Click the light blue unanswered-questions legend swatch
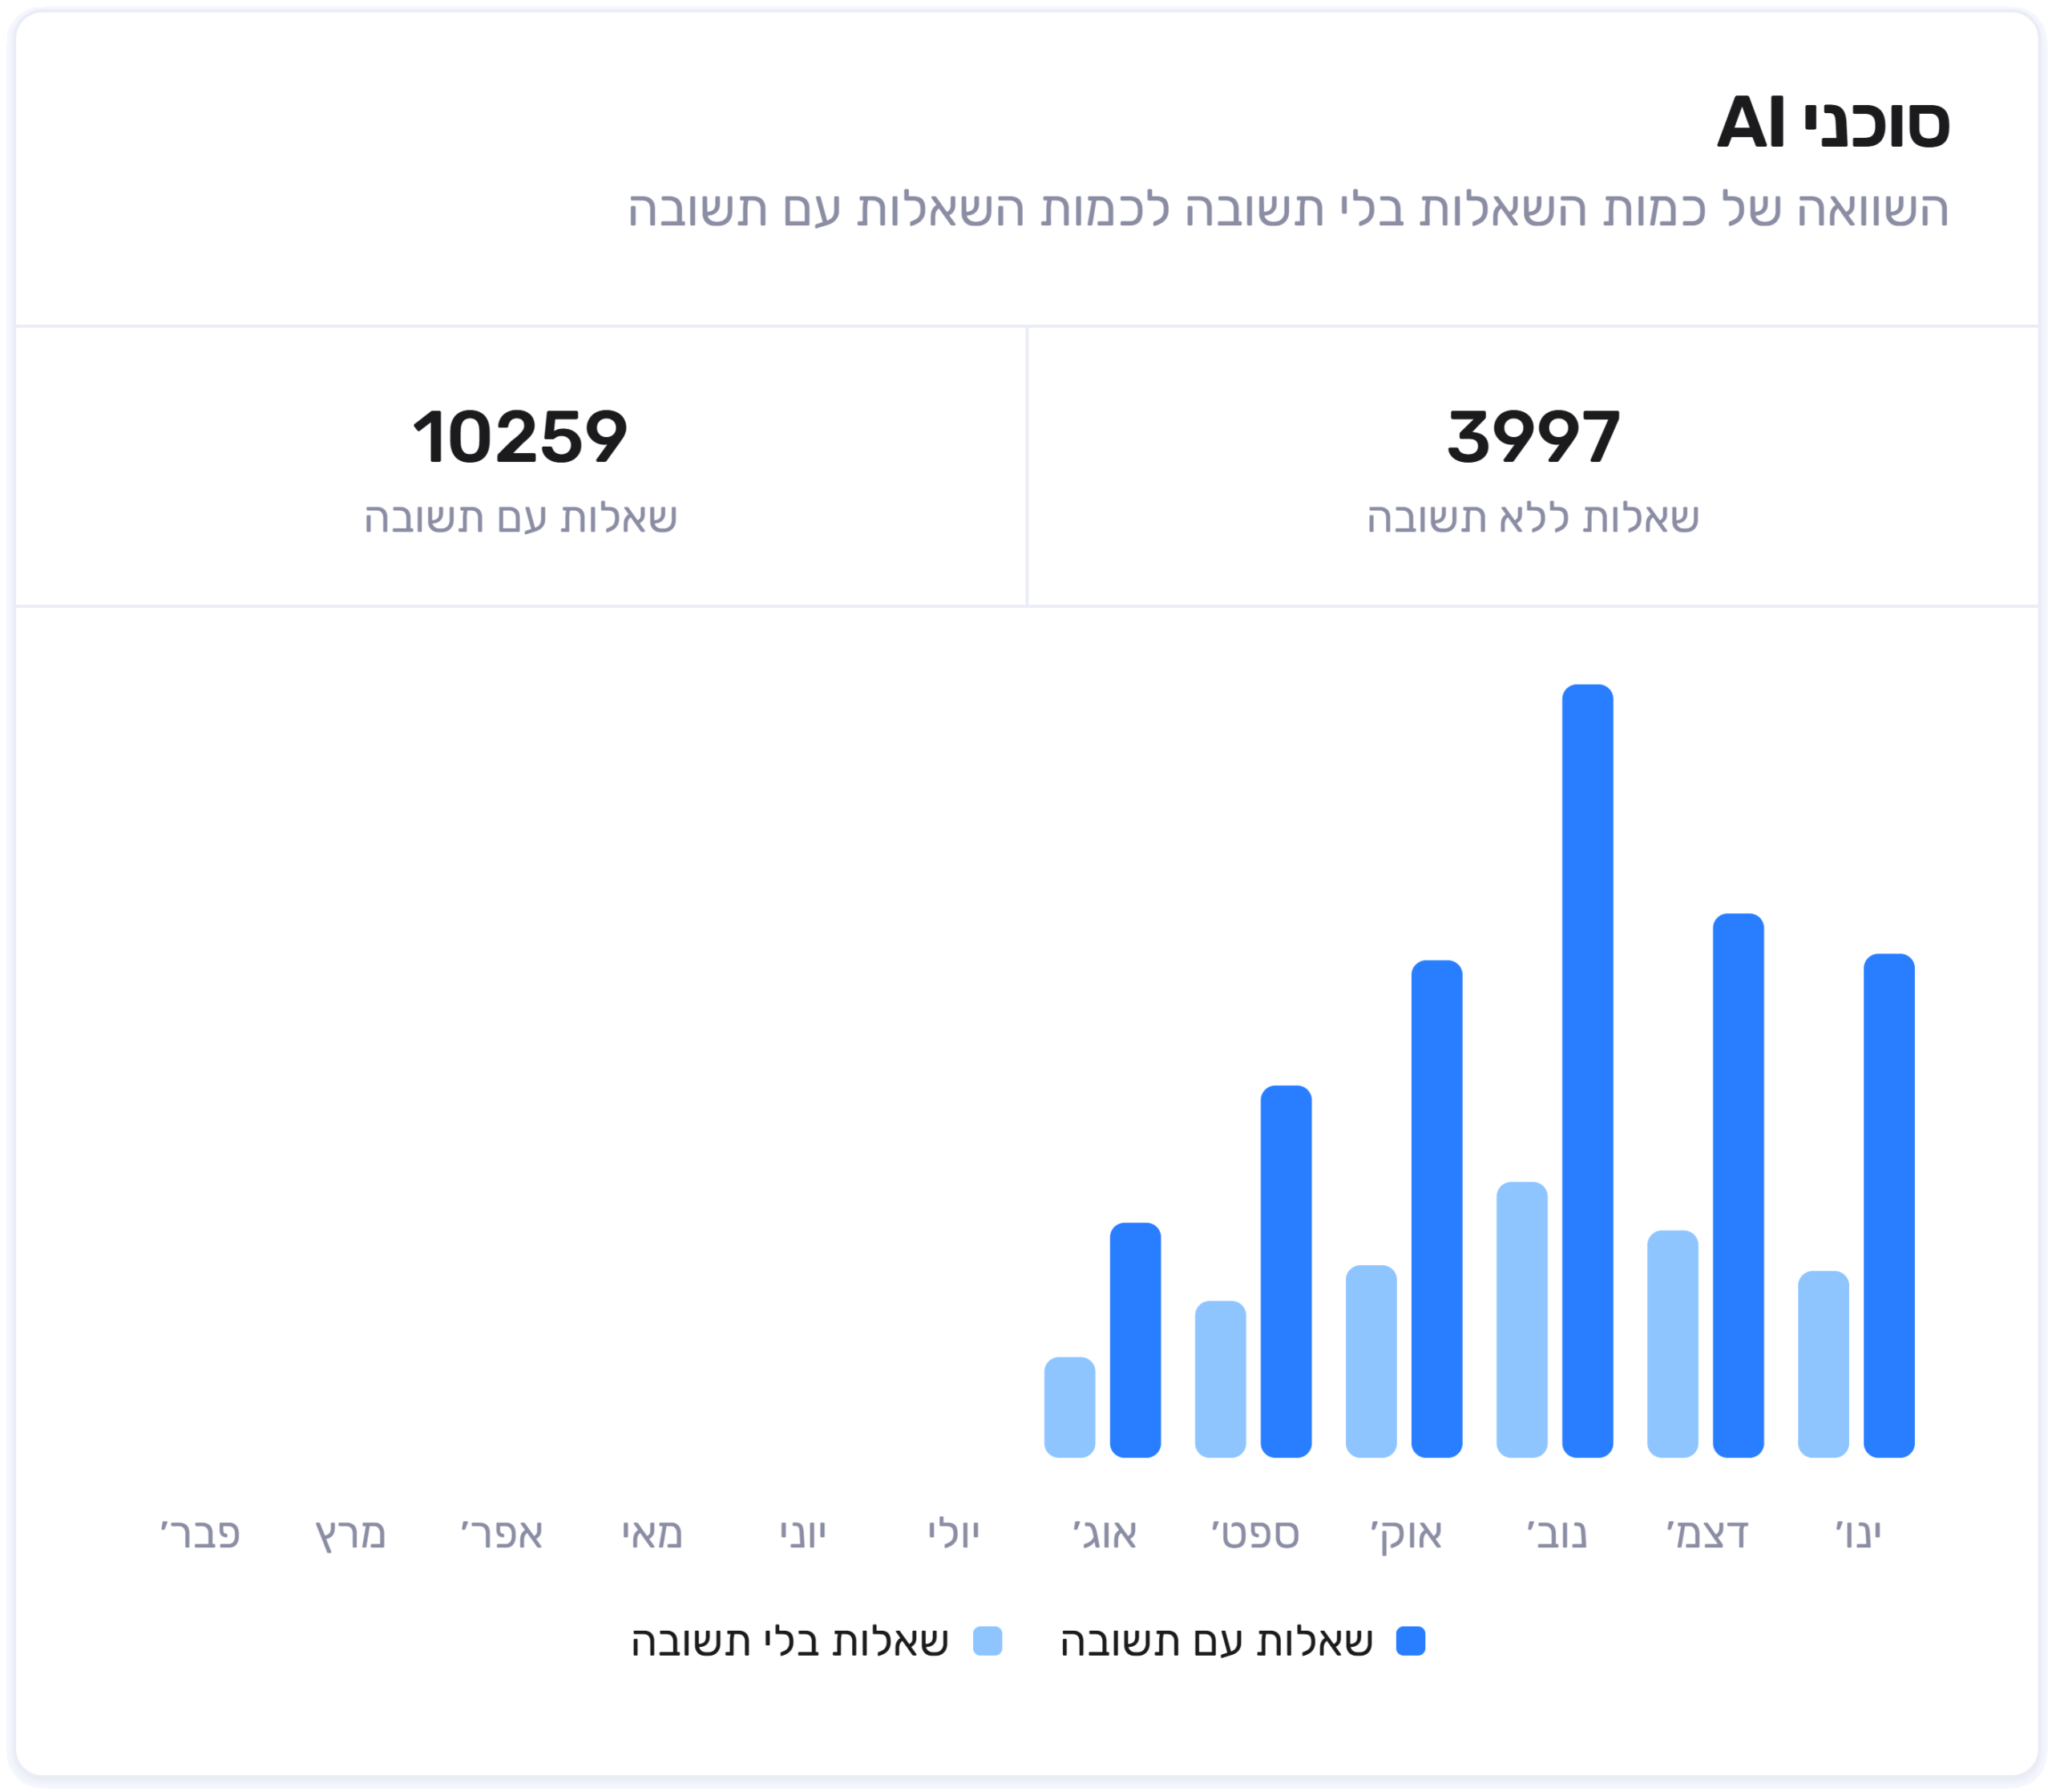 tap(987, 1641)
